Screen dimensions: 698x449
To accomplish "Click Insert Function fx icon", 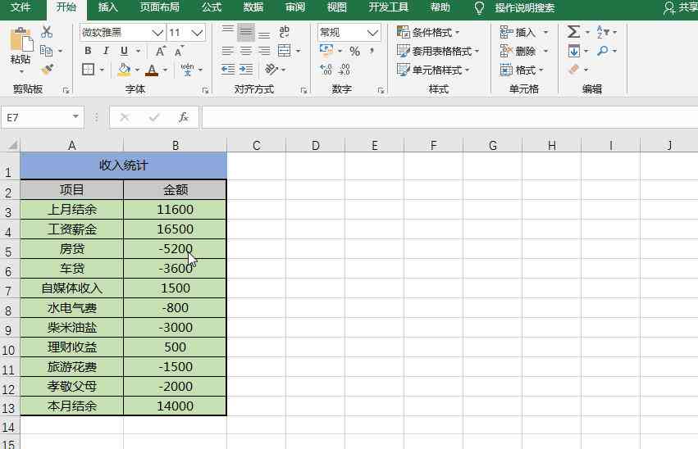I will (x=183, y=117).
